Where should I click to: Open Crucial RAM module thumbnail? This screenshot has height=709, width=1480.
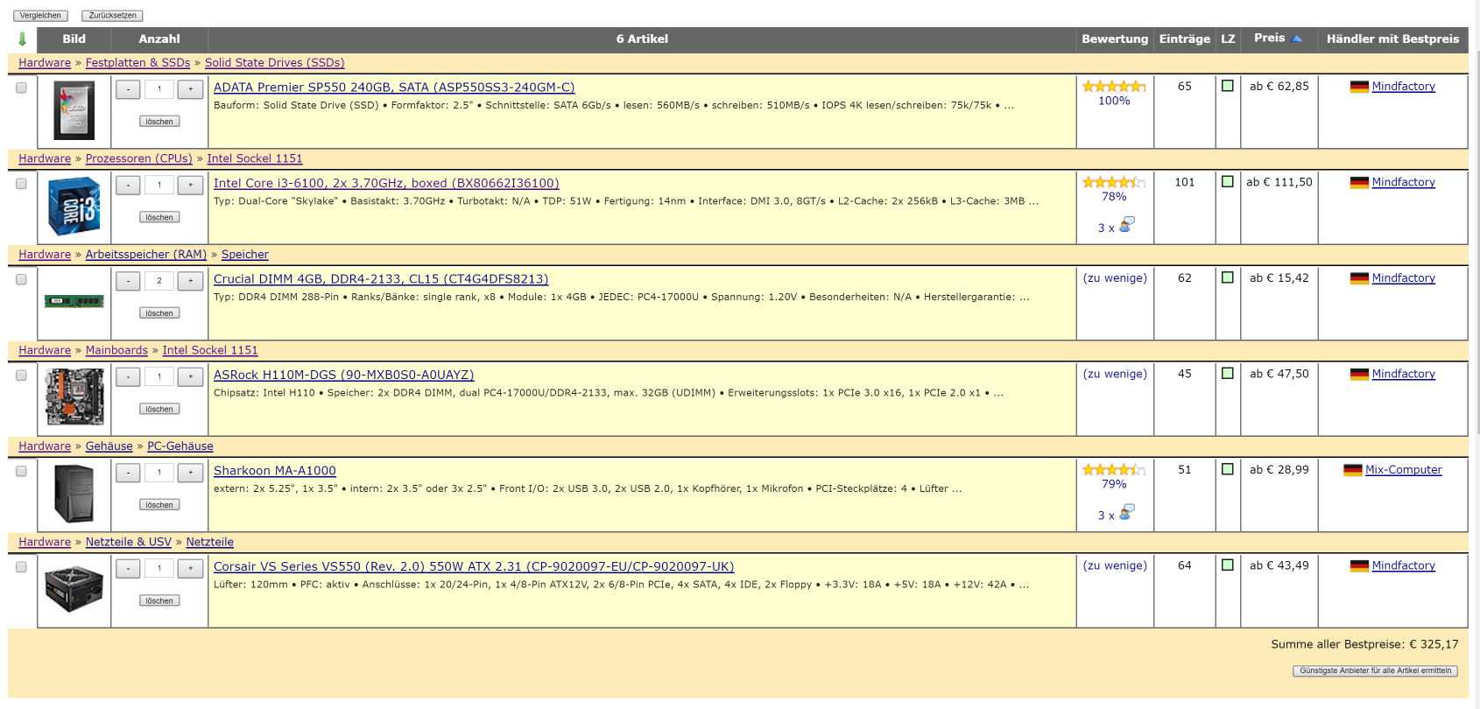tap(74, 302)
